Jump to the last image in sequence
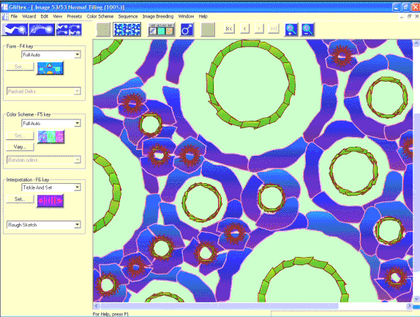The width and height of the screenshot is (420, 317). (274, 29)
